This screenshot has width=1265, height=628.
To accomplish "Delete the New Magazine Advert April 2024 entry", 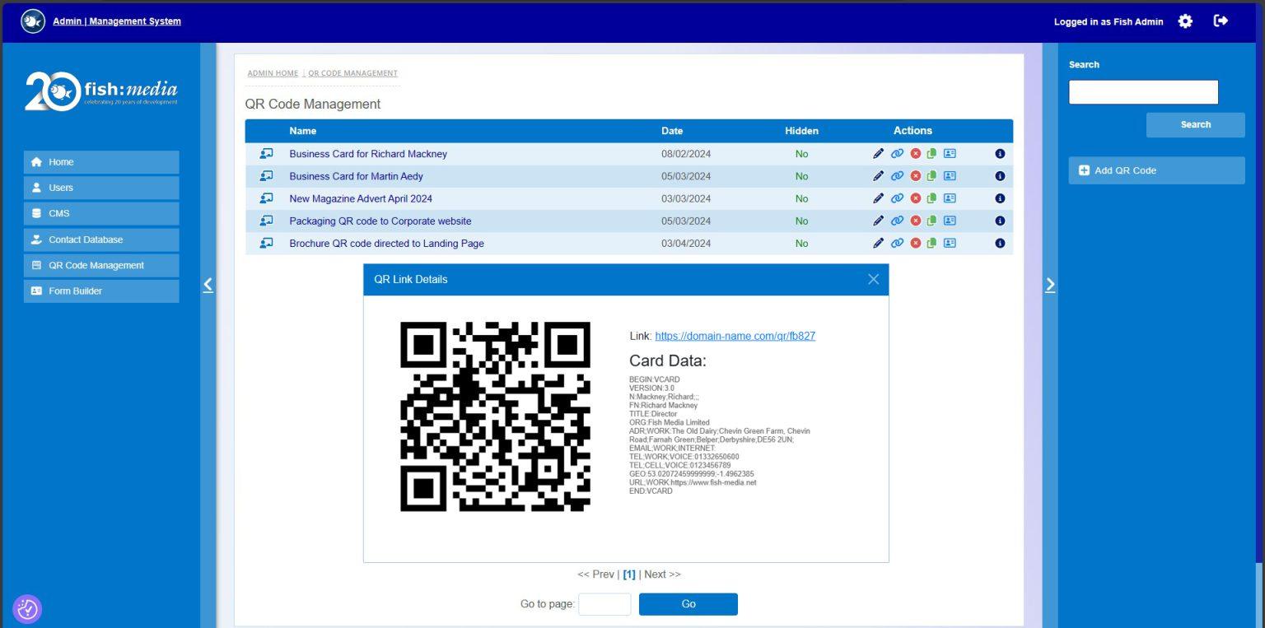I will pyautogui.click(x=915, y=198).
